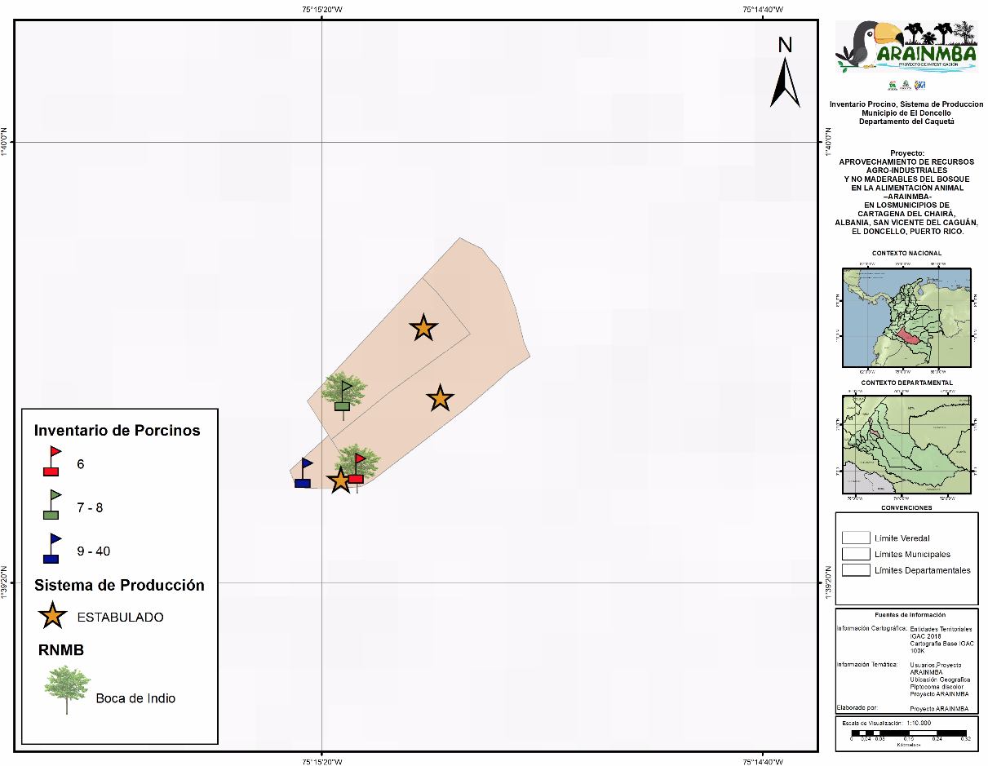Click the bottom 75°14'40"W coordinate label
This screenshot has height=766, width=988.
(x=763, y=763)
